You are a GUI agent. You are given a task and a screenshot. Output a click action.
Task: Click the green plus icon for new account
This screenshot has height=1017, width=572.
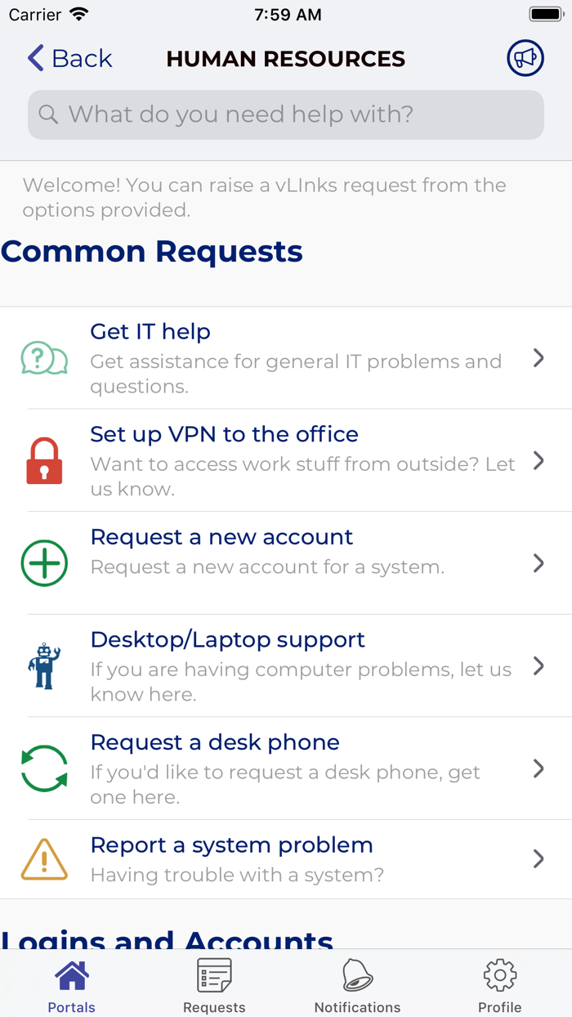(x=44, y=562)
